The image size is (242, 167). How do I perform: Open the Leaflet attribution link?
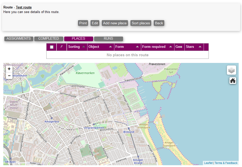coord(208,163)
